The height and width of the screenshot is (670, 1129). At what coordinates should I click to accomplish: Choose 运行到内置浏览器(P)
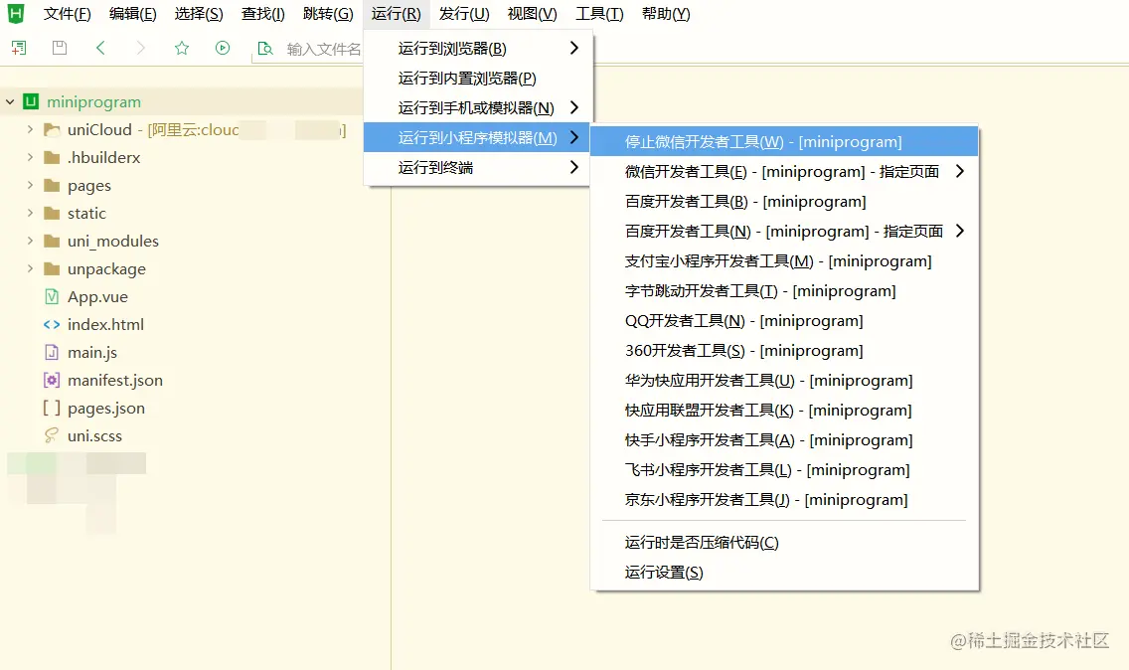point(478,78)
